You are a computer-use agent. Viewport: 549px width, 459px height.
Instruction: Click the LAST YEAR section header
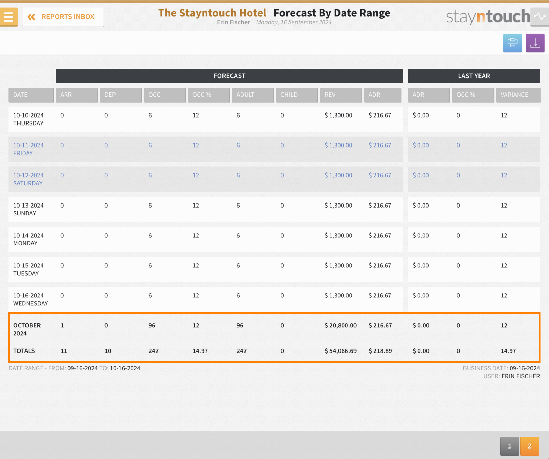[x=474, y=76]
